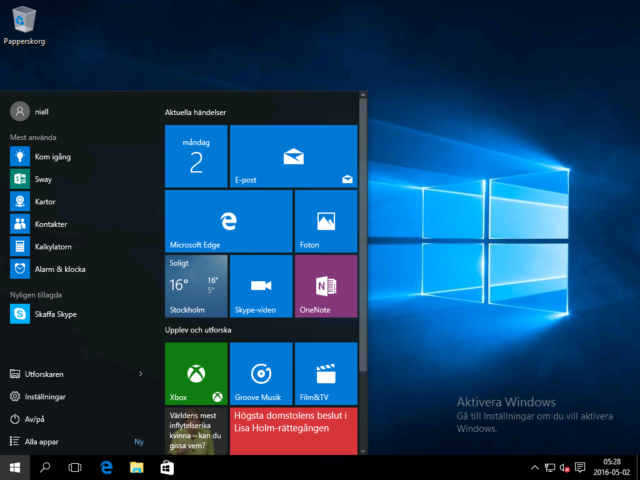Open Stockholm weather tile
This screenshot has height=480, width=640.
pyautogui.click(x=196, y=286)
